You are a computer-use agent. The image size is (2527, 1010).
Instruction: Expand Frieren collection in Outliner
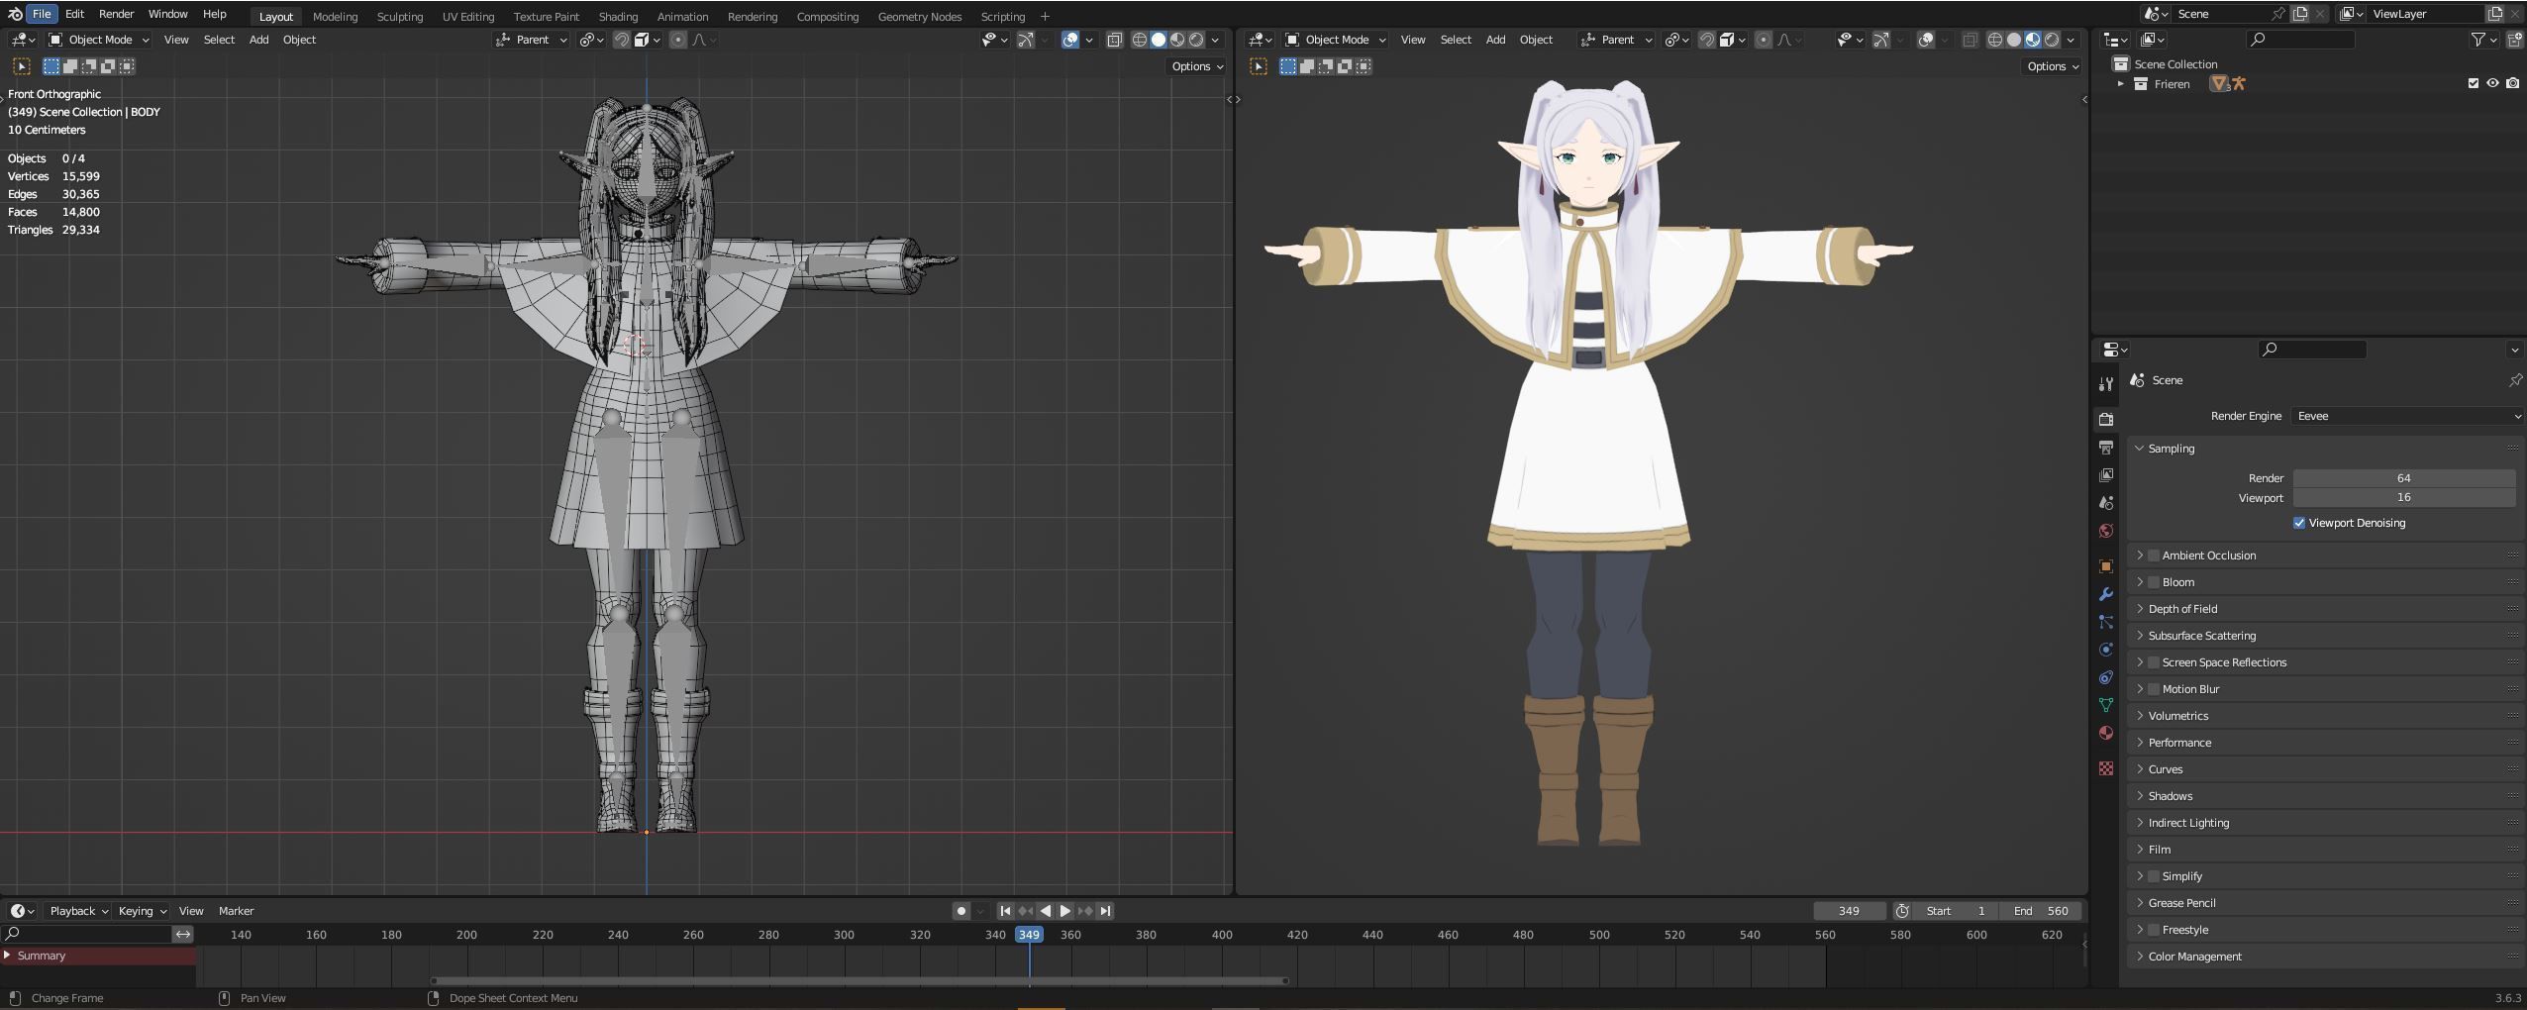tap(2120, 84)
